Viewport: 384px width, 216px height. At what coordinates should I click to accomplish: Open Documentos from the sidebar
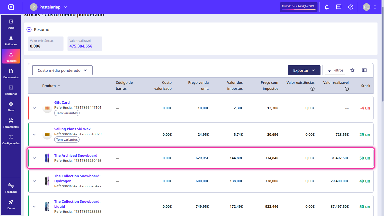pyautogui.click(x=11, y=73)
